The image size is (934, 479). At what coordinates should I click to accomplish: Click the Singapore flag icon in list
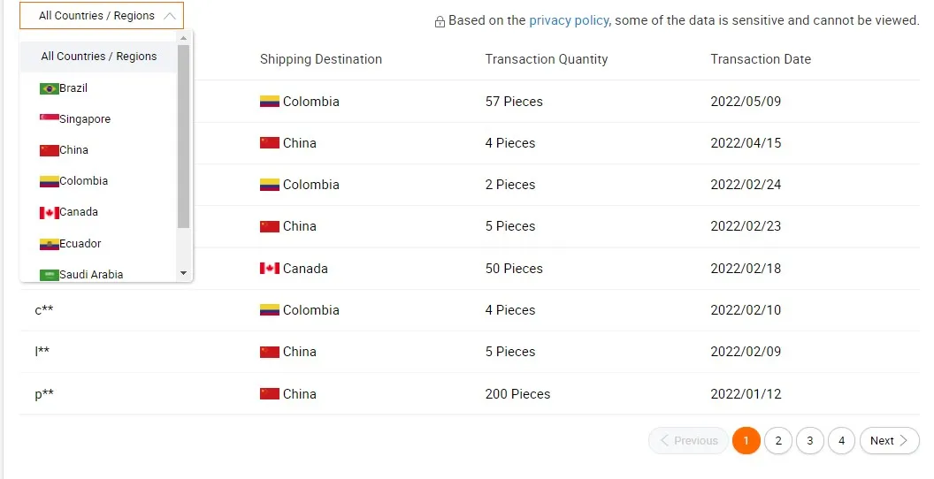(x=50, y=119)
